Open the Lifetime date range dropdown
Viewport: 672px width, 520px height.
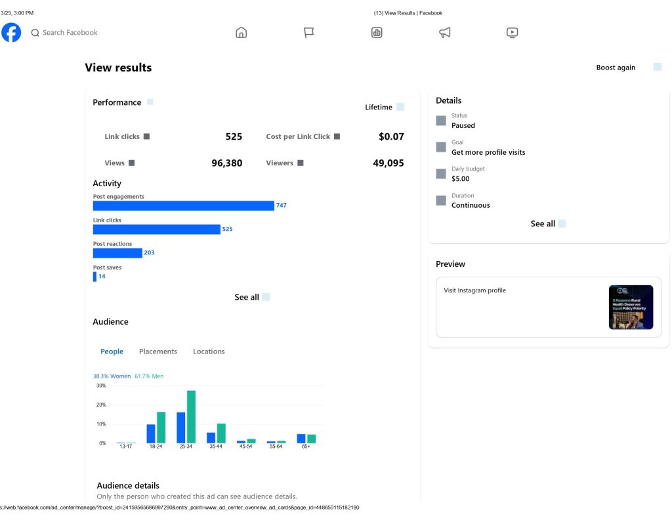(x=384, y=107)
